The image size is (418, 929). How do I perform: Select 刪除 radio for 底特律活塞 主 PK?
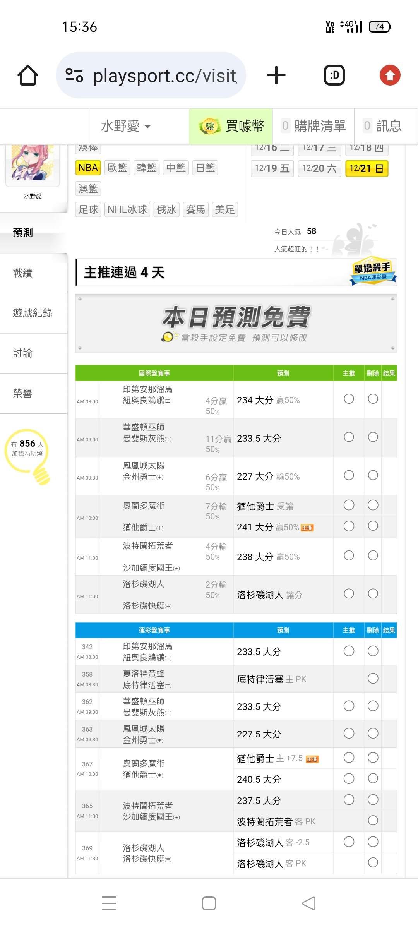tap(373, 678)
